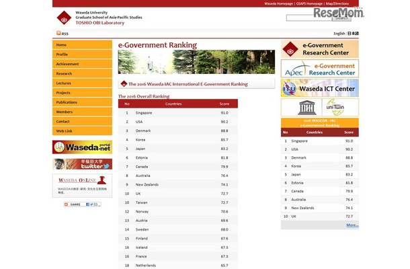Viewport: 410px width, 269px height.
Task: Click France in the main ranking table
Action: click(141, 256)
